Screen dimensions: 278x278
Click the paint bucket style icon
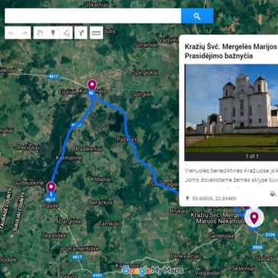273,194
